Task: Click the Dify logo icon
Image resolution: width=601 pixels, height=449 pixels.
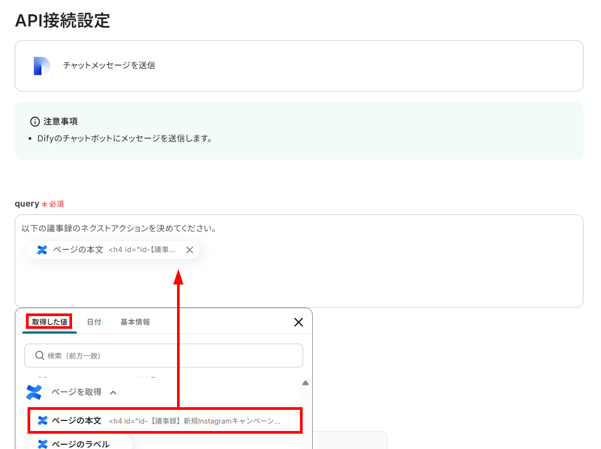Action: pyautogui.click(x=41, y=66)
